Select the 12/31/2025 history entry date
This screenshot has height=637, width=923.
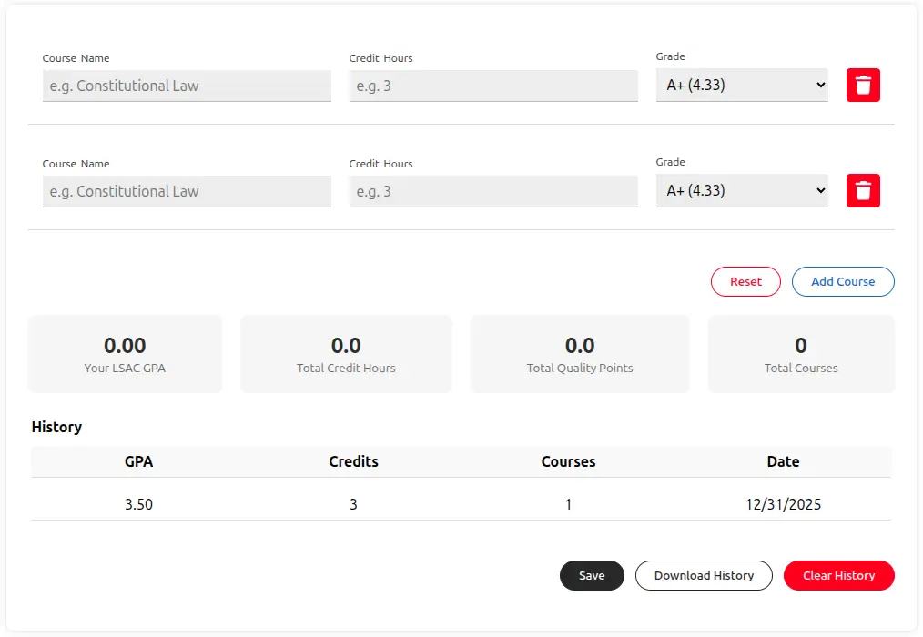point(783,504)
